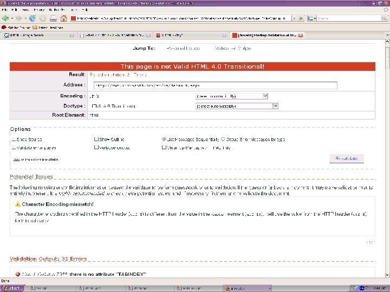Click the Print icon in toolbar
390x292 pixels.
click(x=53, y=18)
